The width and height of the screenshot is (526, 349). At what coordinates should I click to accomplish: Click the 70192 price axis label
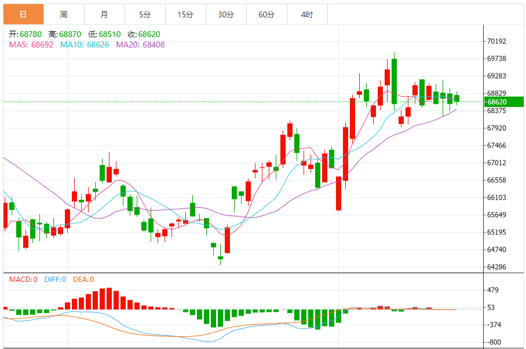coord(496,41)
